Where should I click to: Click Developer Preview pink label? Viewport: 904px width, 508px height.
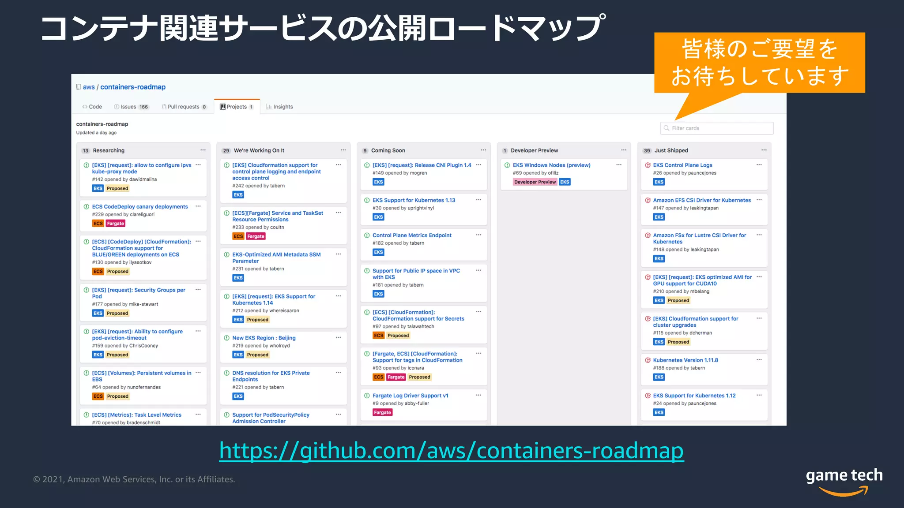click(x=535, y=182)
